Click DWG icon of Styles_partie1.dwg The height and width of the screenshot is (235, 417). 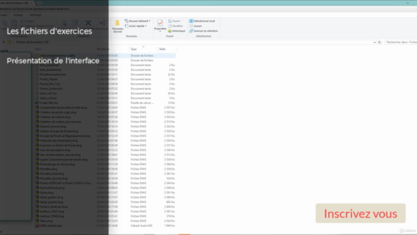pyautogui.click(x=37, y=197)
